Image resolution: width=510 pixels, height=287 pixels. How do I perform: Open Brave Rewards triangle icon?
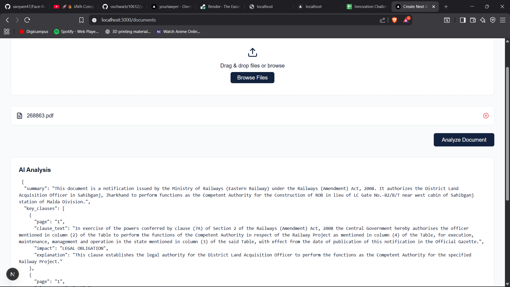click(406, 20)
